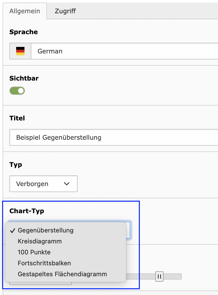The width and height of the screenshot is (218, 295).
Task: Select the Allgemein tab
Action: pos(25,11)
